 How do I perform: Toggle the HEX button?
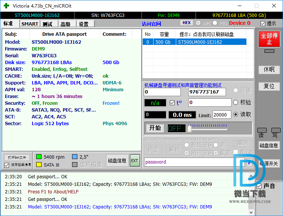[x=186, y=23]
